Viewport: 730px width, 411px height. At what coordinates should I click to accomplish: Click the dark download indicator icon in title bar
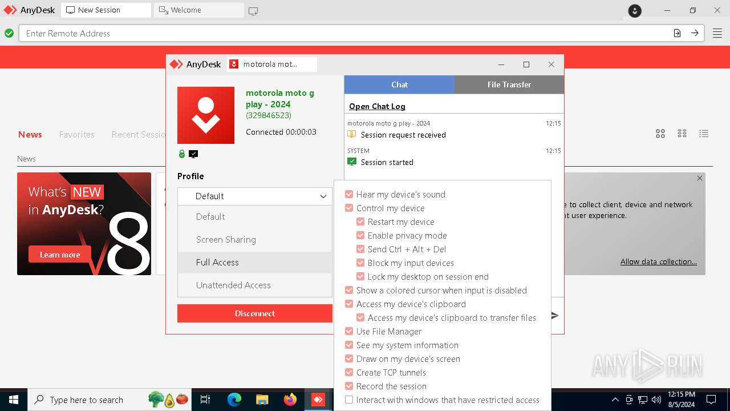(635, 10)
